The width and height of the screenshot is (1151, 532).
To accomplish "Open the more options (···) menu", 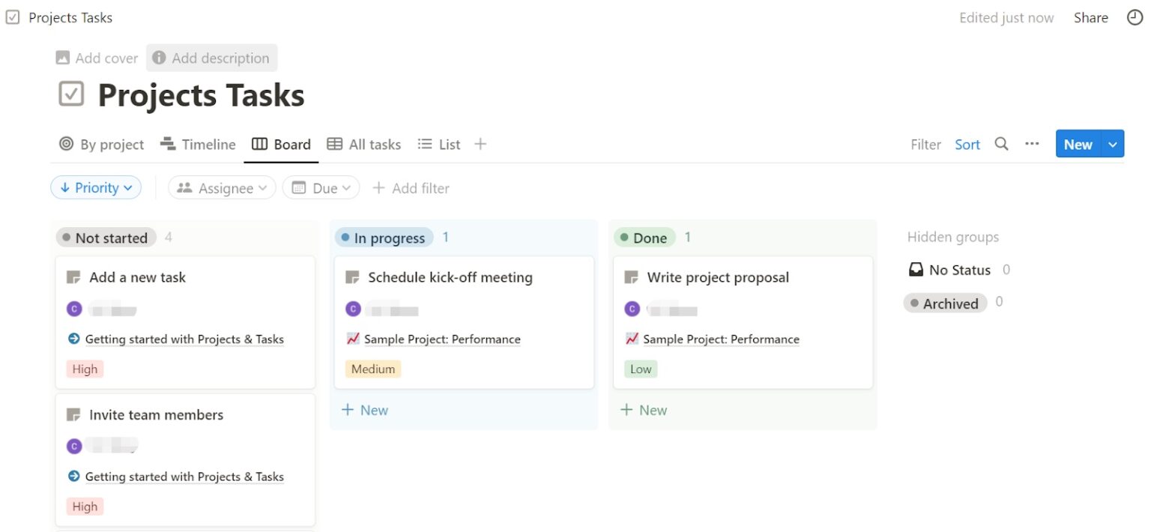I will 1032,144.
